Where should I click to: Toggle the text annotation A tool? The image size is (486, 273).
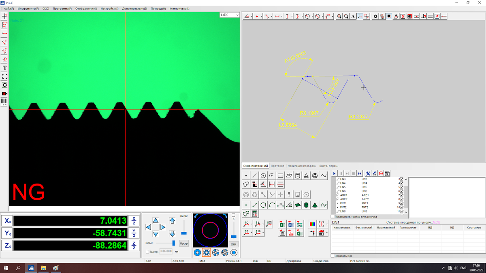[x=353, y=17]
